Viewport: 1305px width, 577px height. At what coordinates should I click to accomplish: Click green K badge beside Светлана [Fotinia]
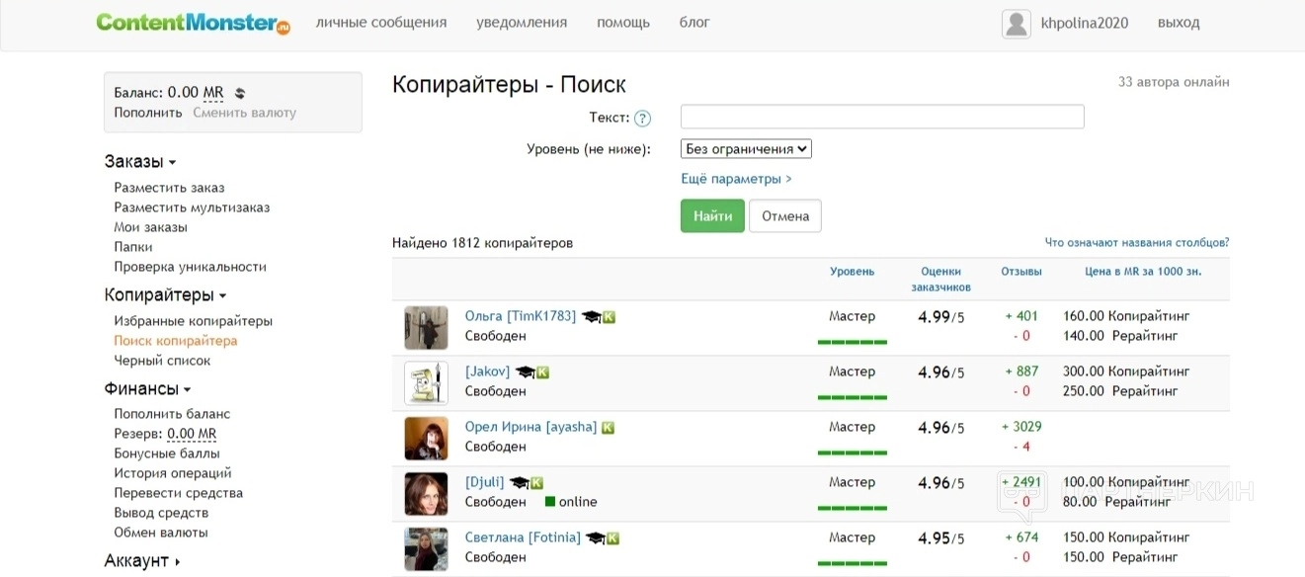click(612, 538)
